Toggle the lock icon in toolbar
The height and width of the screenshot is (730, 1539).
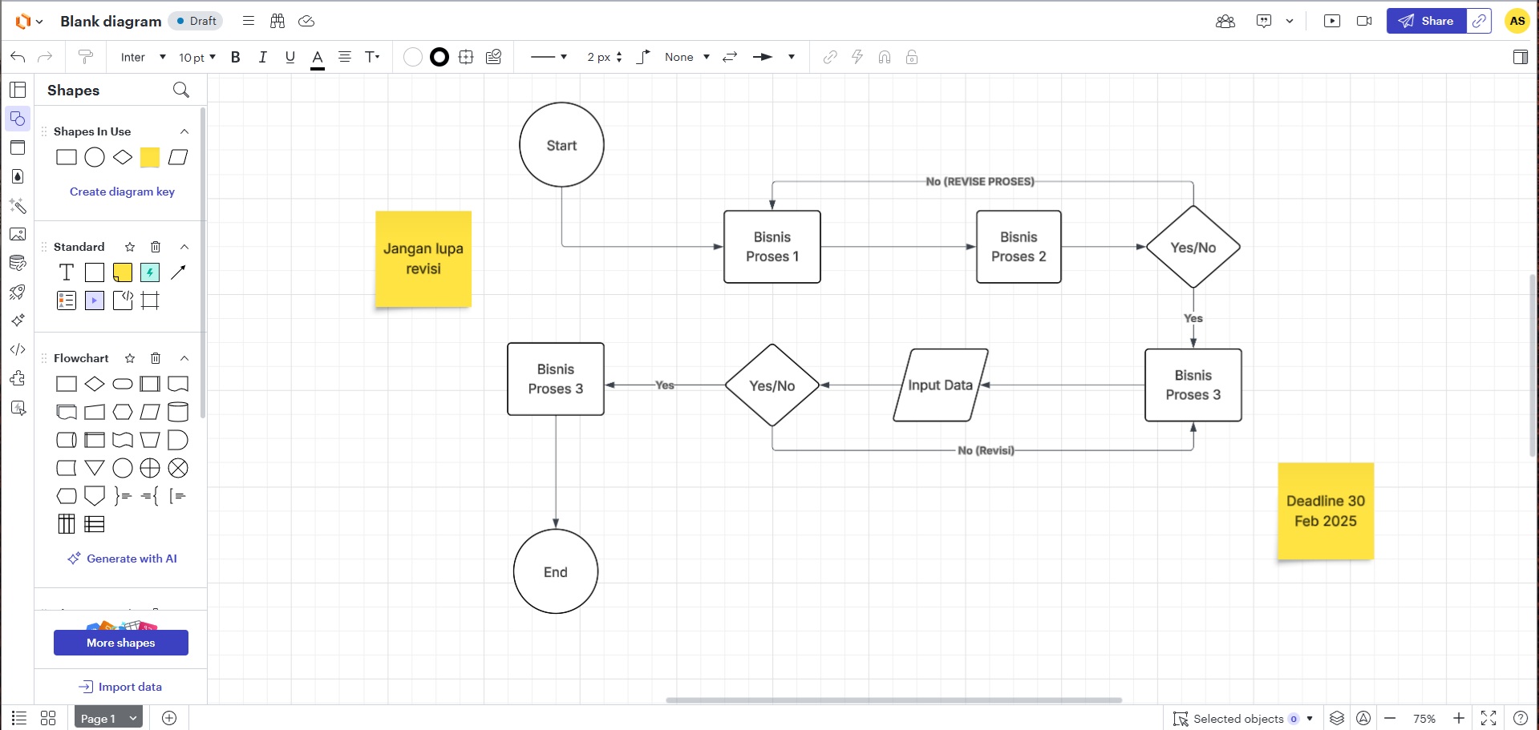pos(912,57)
